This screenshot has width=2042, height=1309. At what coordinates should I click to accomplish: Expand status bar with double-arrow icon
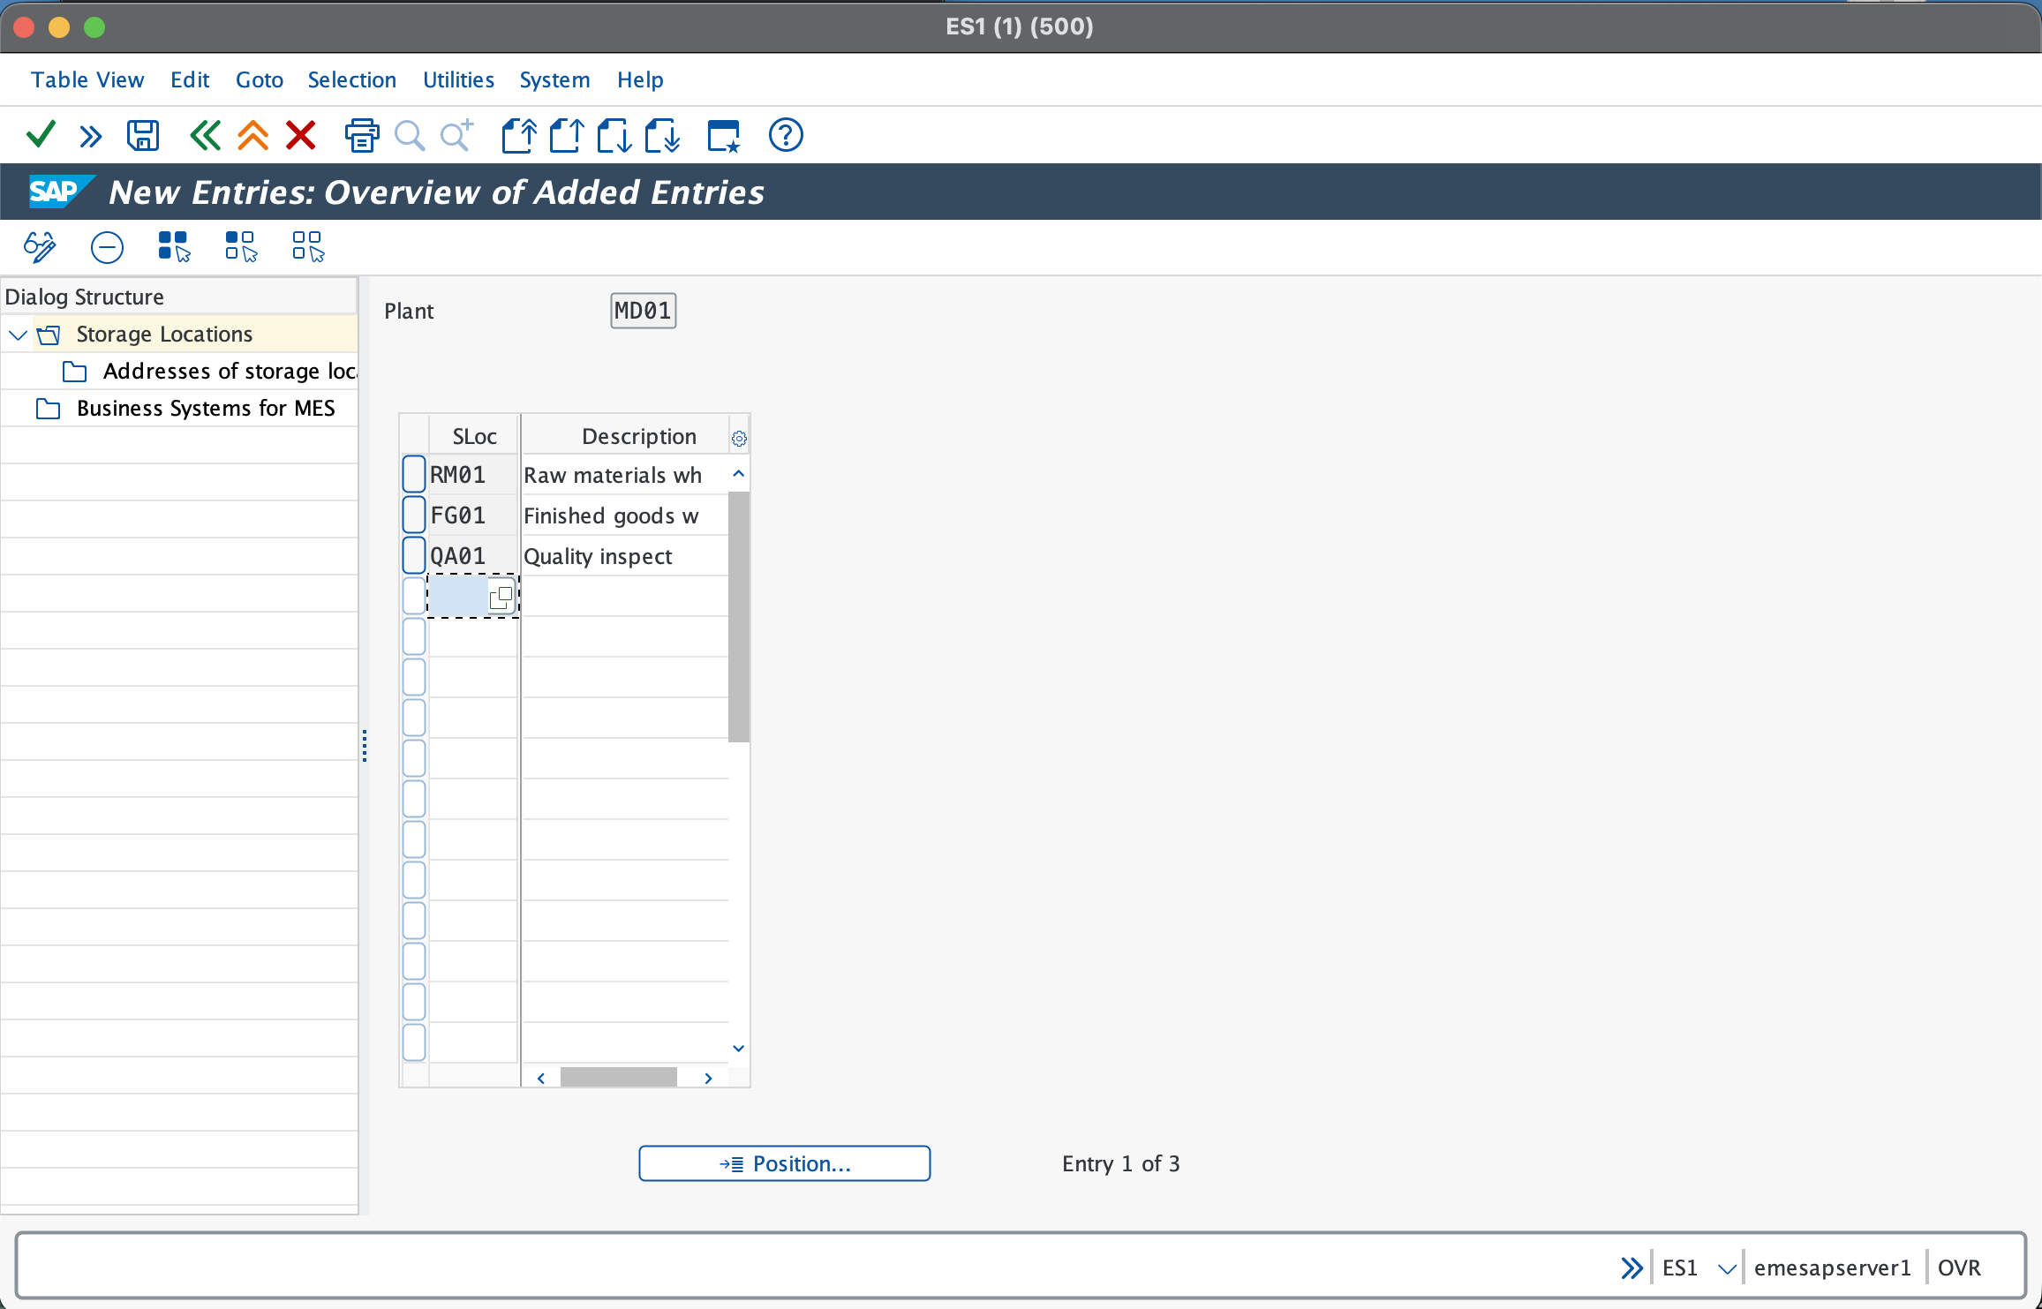click(1631, 1268)
